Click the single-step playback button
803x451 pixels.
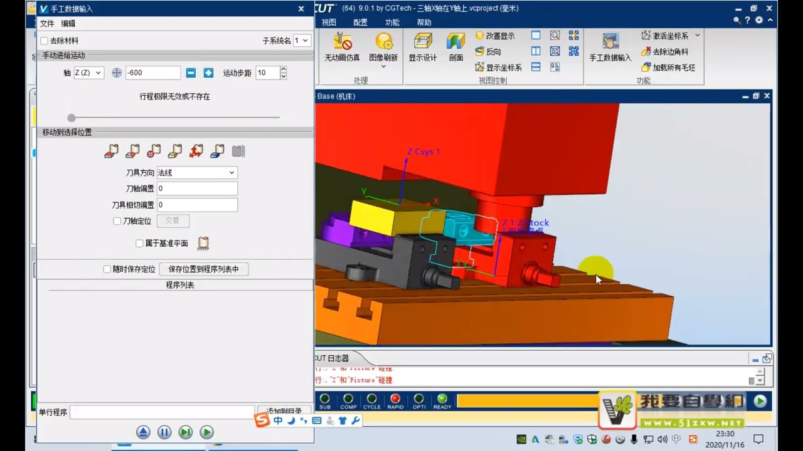186,432
